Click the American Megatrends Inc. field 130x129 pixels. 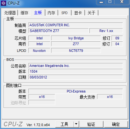click(76, 66)
